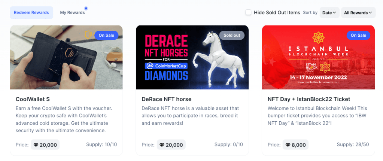
Task: Open the My Rewards tab
Action: tap(72, 13)
